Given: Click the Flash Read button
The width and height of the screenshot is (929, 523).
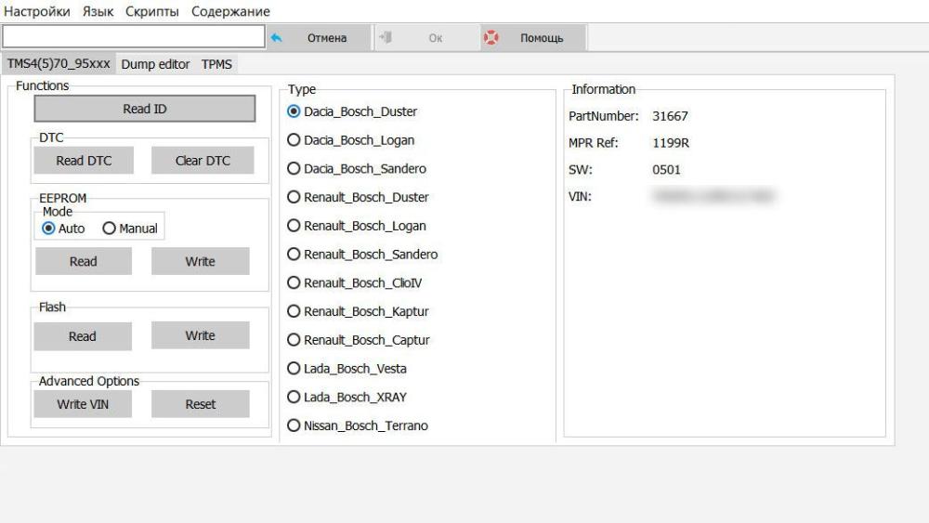Looking at the screenshot, I should (x=83, y=336).
